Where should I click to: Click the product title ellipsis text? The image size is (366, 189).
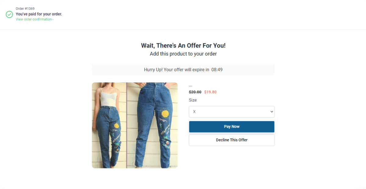click(191, 86)
